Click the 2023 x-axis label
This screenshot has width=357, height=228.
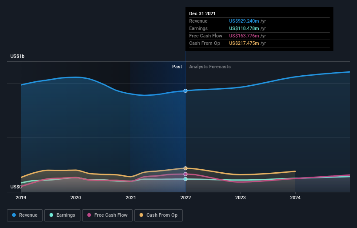pyautogui.click(x=240, y=198)
